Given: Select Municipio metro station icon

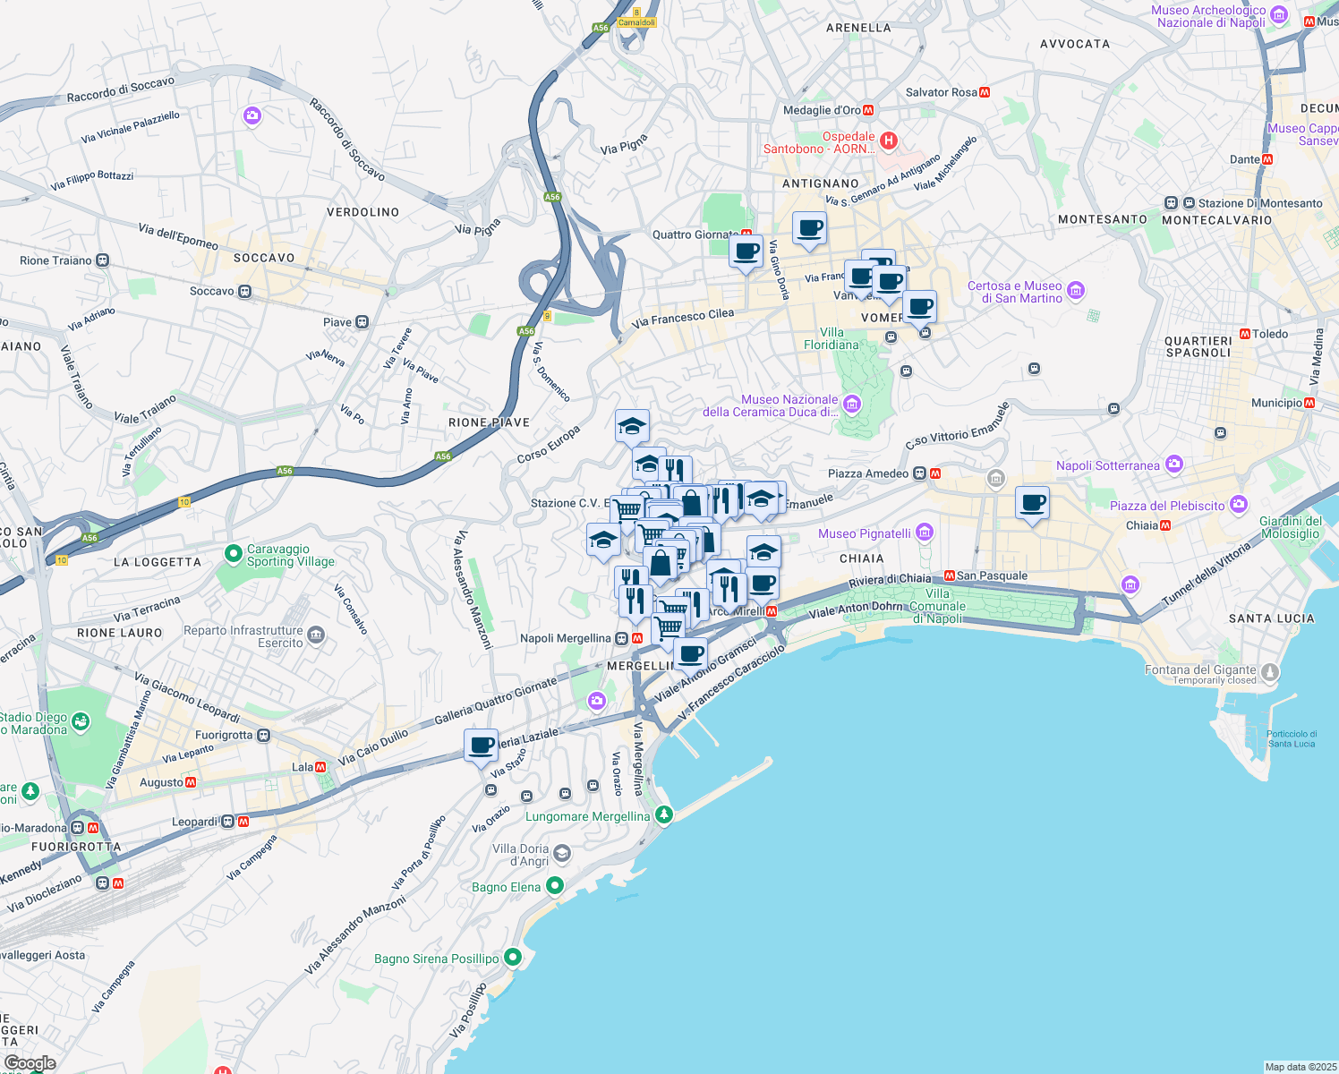Looking at the screenshot, I should pos(1310,403).
